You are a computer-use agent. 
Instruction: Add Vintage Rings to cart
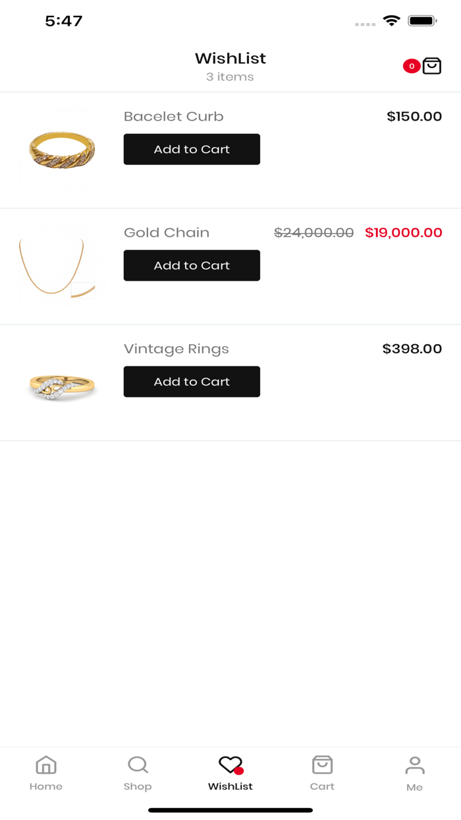tap(192, 382)
